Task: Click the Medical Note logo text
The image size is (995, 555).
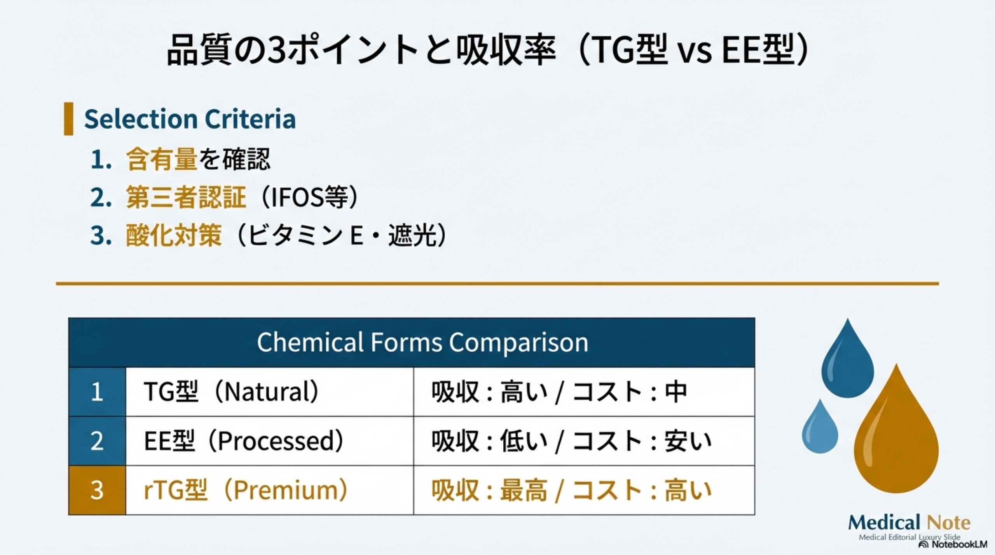Action: coord(909,523)
